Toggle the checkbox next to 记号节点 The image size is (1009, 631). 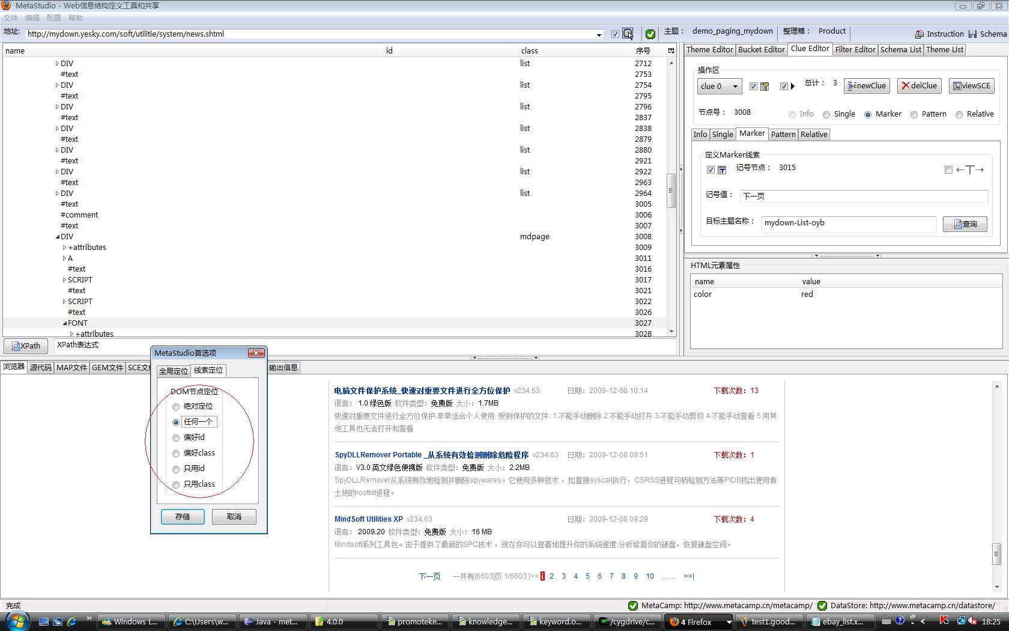point(711,169)
